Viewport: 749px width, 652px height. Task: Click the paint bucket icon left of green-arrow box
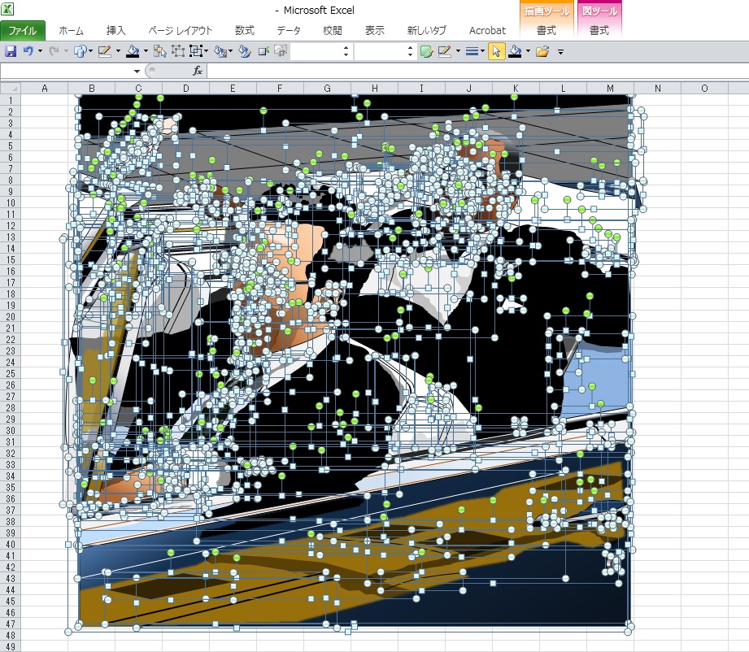245,51
